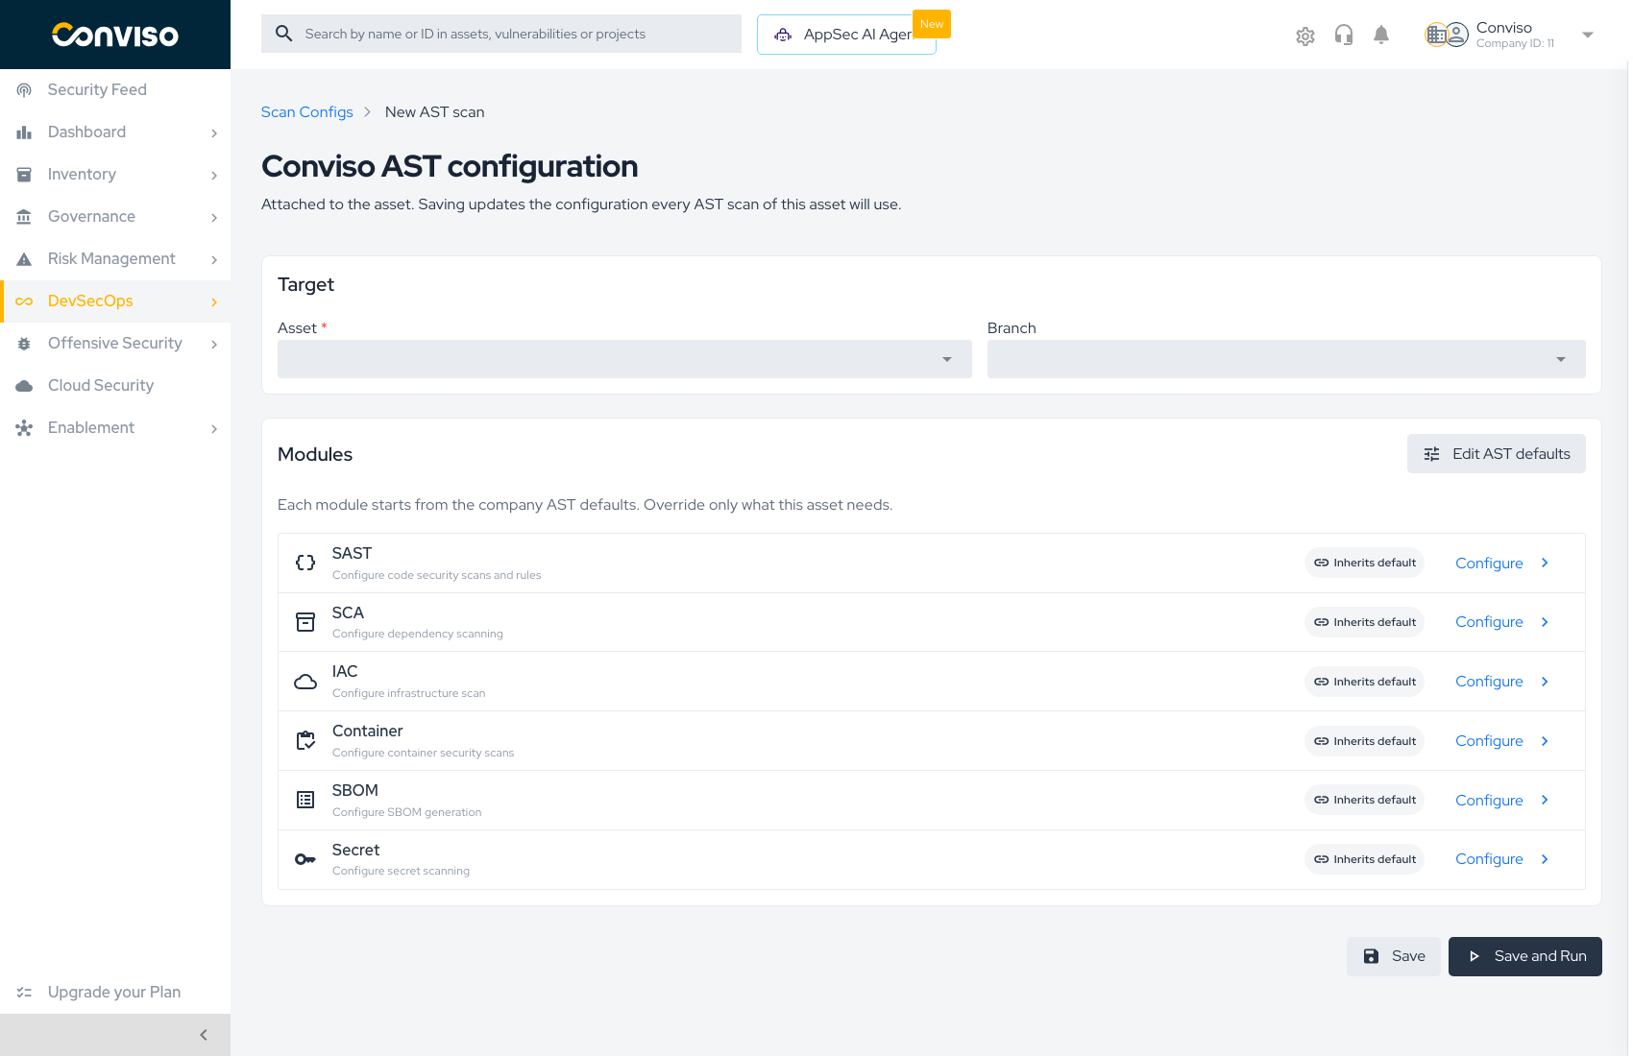Open the Conviso account dropdown arrow
Image resolution: width=1633 pixels, height=1056 pixels.
pos(1588,35)
